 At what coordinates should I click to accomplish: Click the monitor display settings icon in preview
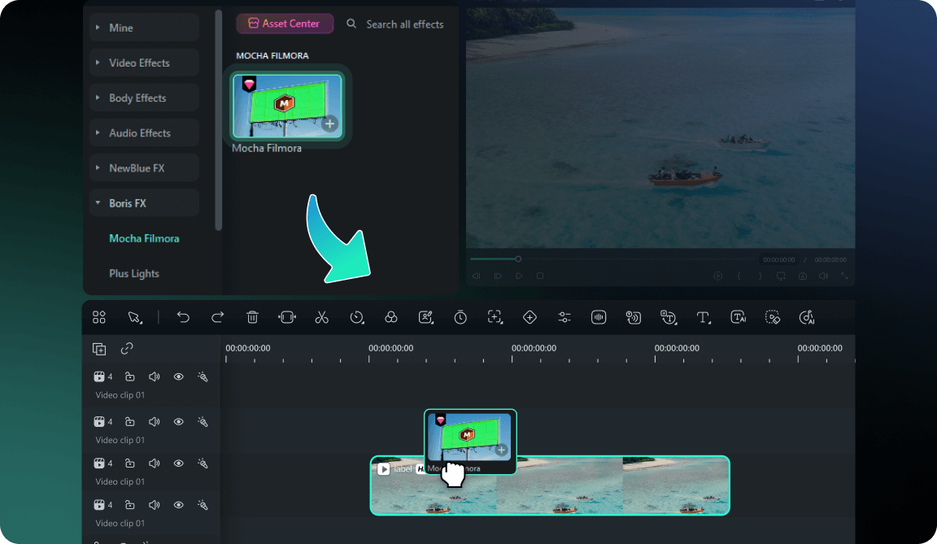click(781, 276)
